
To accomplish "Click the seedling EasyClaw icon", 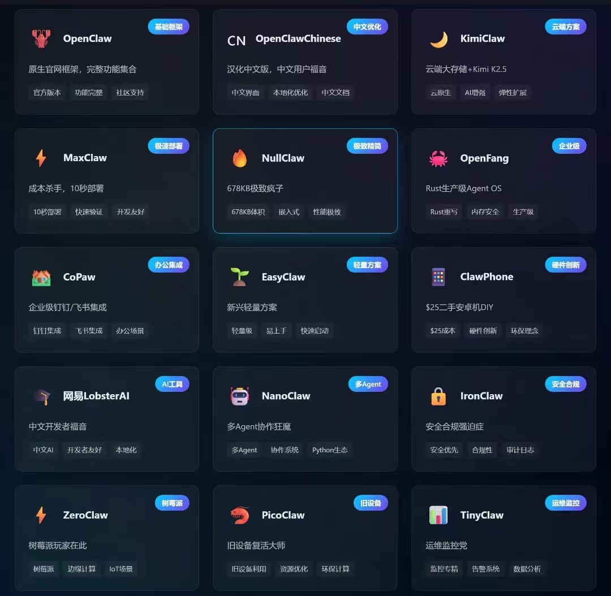I will pos(240,277).
